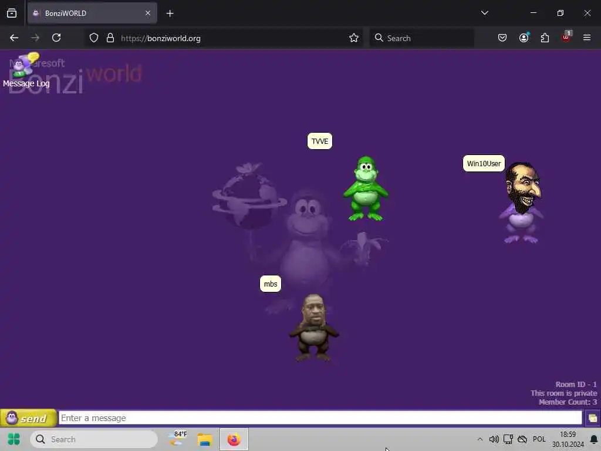Open the Firefox application menu

pyautogui.click(x=587, y=38)
